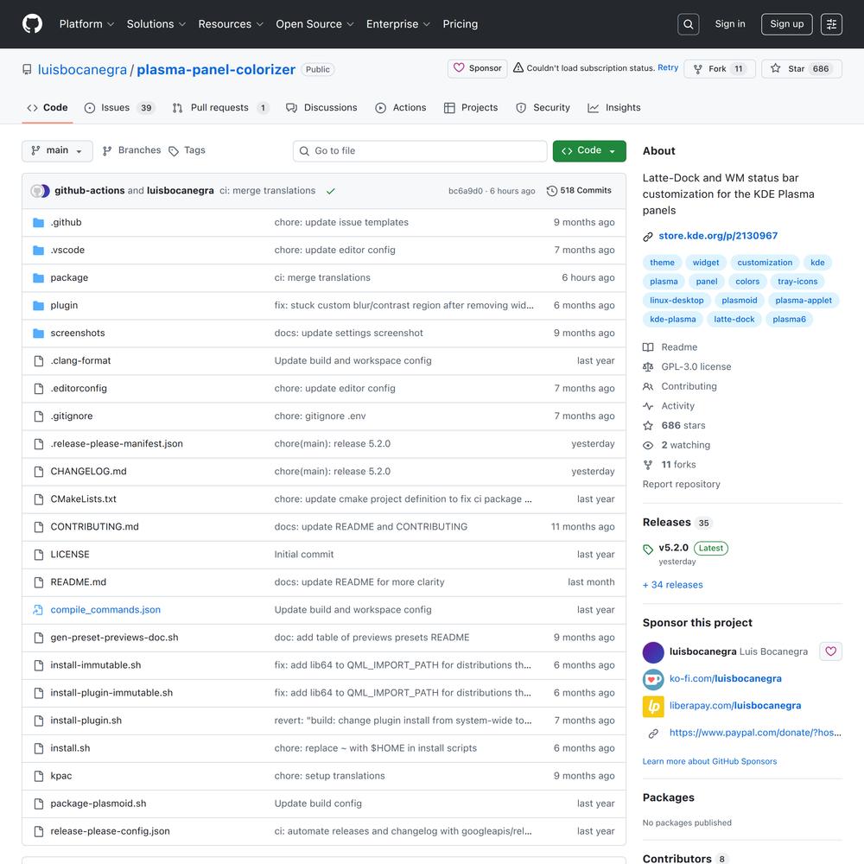The height and width of the screenshot is (864, 864).
Task: Expand the main branch selector
Action: click(57, 150)
